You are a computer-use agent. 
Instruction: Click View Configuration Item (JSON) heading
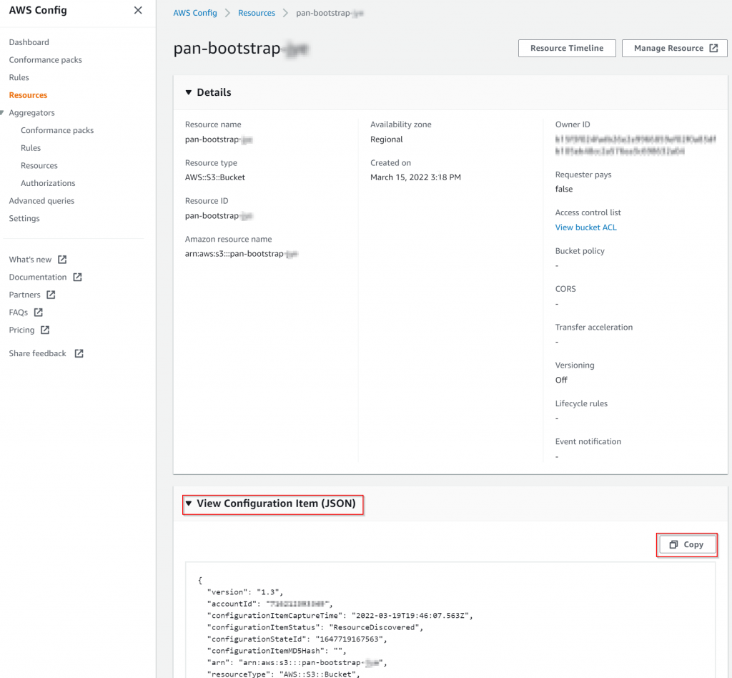[276, 503]
